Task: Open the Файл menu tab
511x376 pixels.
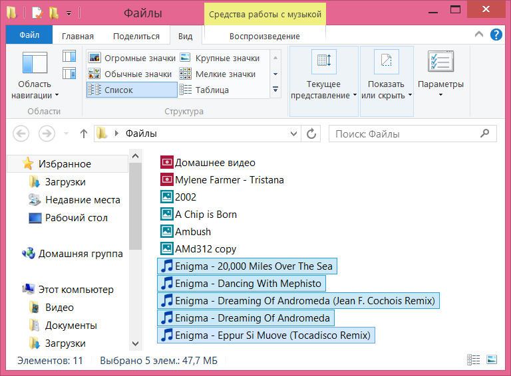Action: (29, 35)
